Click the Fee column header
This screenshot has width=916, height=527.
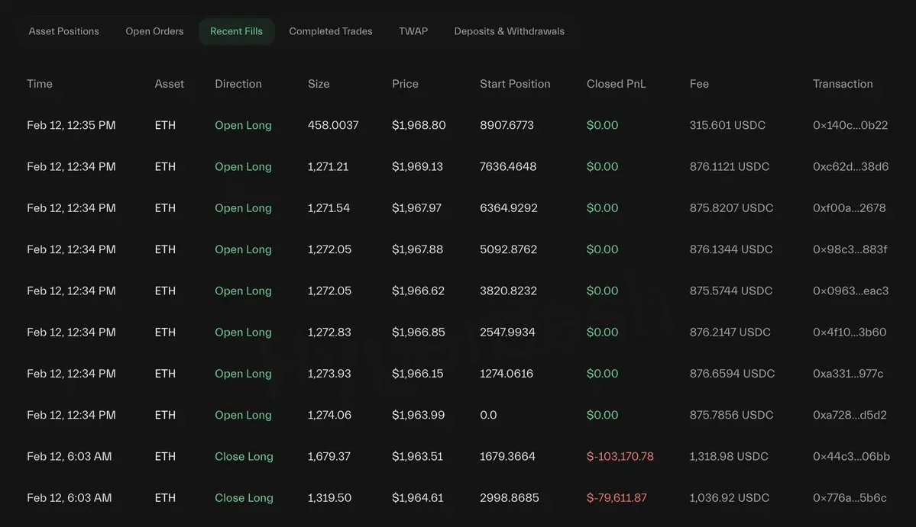pyautogui.click(x=699, y=84)
